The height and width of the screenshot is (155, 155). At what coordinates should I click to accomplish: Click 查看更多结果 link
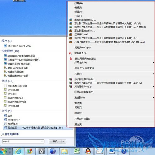point(12,134)
